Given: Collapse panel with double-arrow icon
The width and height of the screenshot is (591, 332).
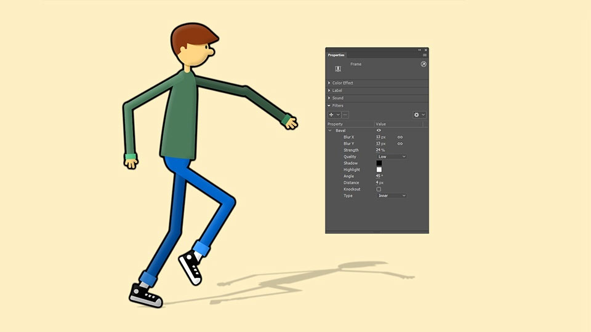Looking at the screenshot, I should tap(420, 50).
